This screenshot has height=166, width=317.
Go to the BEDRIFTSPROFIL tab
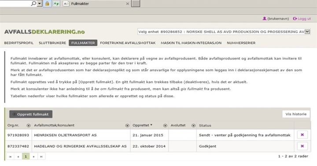[19, 43]
